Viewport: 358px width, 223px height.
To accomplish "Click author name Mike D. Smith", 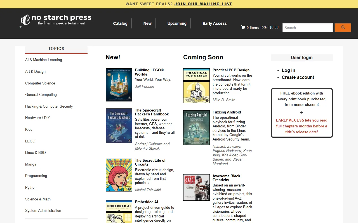I will pyautogui.click(x=224, y=100).
